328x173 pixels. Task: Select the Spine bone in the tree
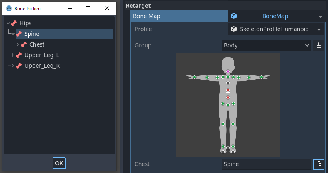tap(32, 34)
